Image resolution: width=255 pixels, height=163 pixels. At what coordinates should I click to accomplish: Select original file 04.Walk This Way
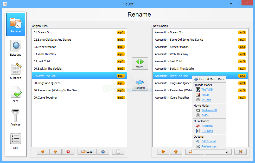pyautogui.click(x=79, y=54)
